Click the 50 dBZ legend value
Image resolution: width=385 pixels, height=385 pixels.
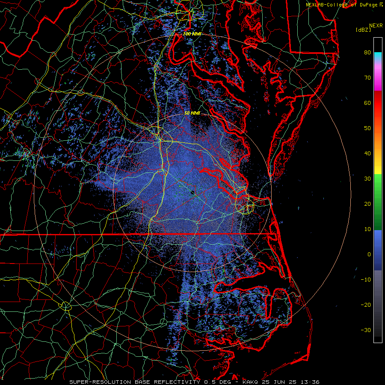367,128
